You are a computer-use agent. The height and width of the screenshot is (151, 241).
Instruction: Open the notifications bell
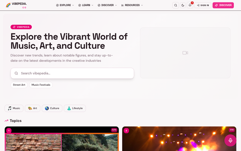coord(190,5)
